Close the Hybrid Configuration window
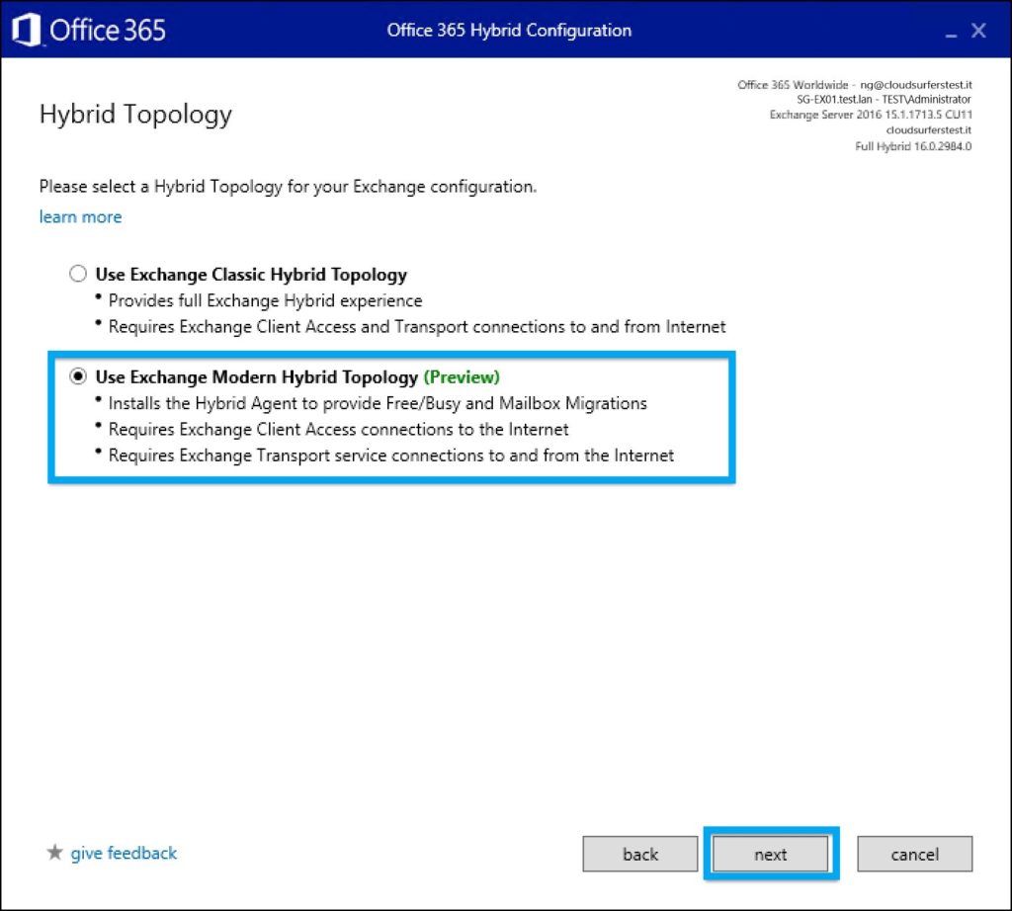1012x911 pixels. point(978,31)
